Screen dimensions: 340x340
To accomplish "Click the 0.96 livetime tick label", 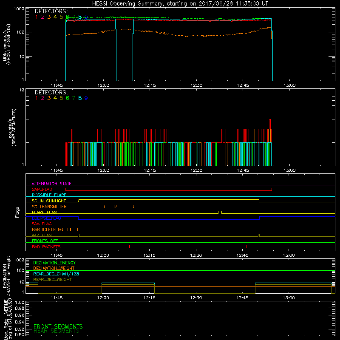I will coord(20,315).
